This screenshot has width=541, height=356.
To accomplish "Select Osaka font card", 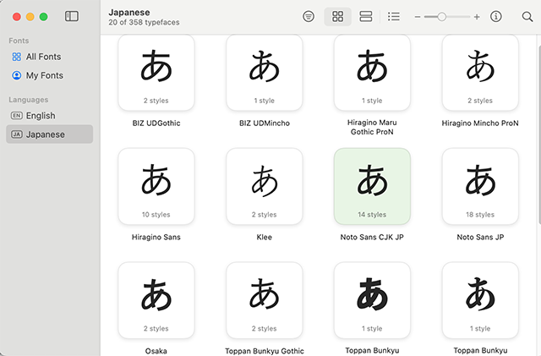I will [x=156, y=300].
